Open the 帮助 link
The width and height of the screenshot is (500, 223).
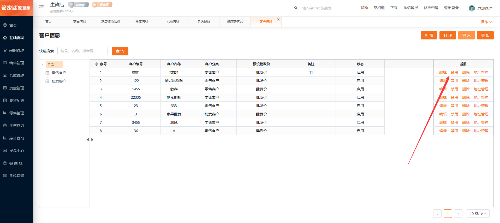pyautogui.click(x=364, y=8)
